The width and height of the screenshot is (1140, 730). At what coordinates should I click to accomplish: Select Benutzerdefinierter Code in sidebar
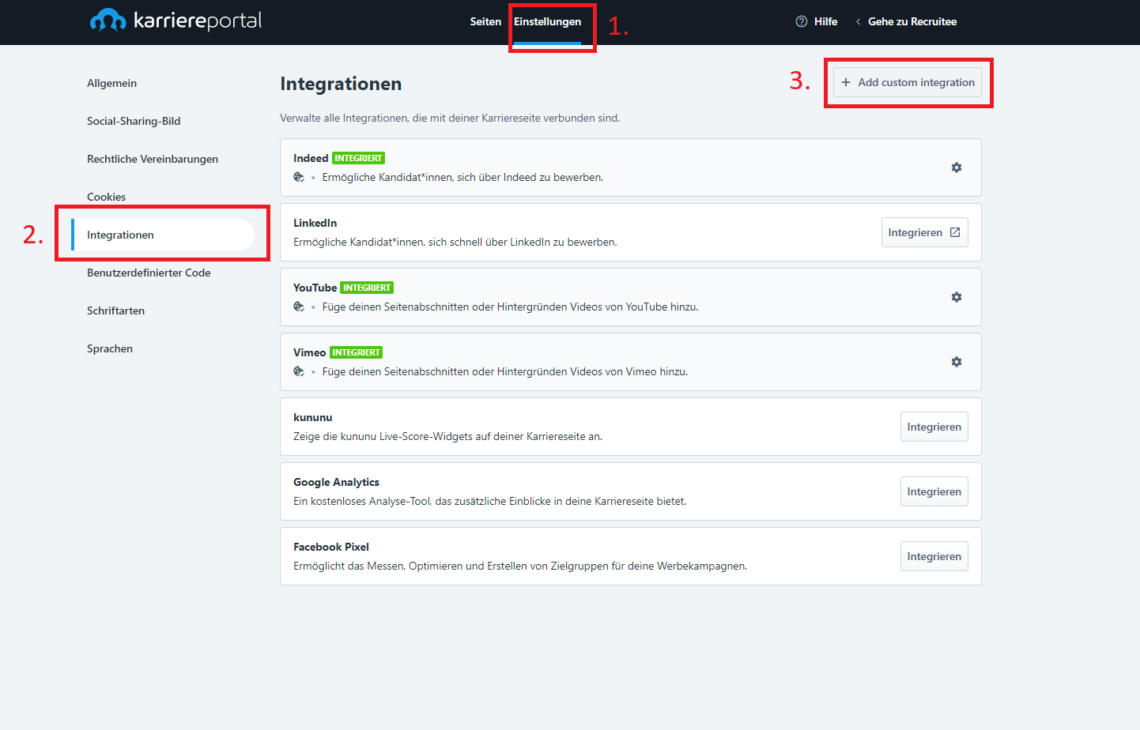[x=149, y=273]
